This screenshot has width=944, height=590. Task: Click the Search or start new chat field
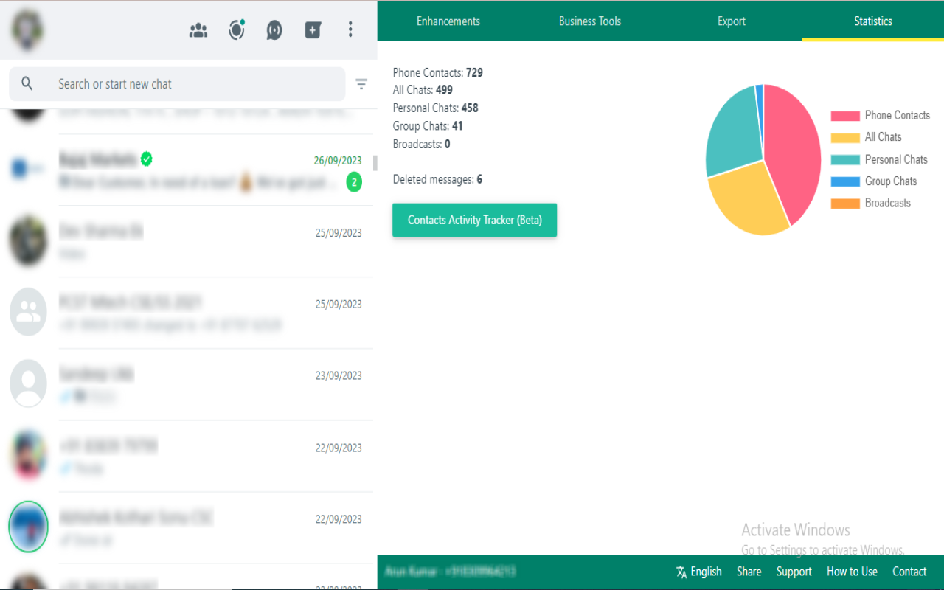pyautogui.click(x=177, y=84)
